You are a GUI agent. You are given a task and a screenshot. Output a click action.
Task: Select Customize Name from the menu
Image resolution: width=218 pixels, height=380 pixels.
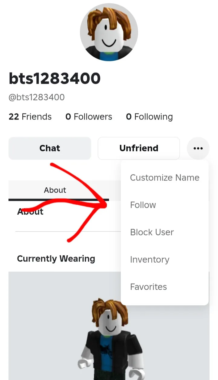[x=165, y=178]
